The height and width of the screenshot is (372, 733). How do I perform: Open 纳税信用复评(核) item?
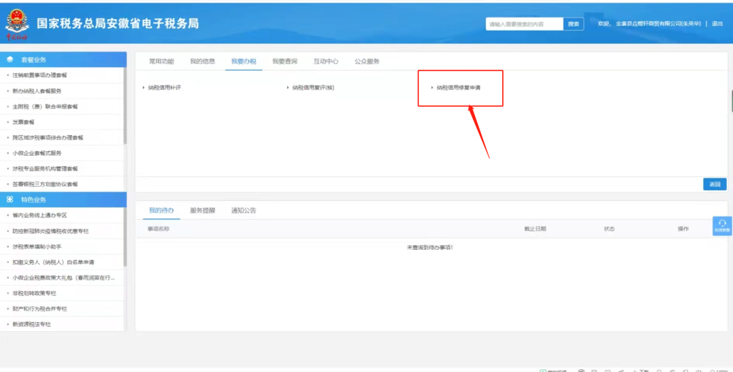point(313,88)
